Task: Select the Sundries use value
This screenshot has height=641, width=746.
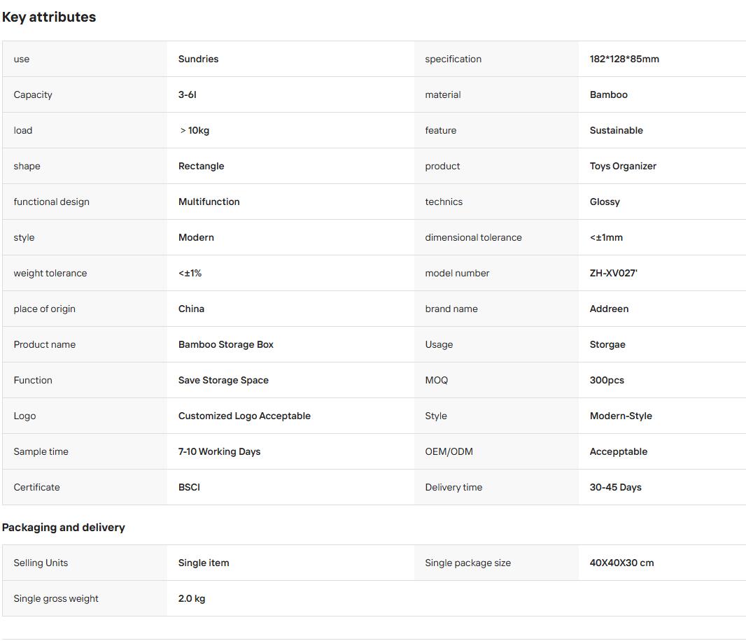Action: [198, 59]
